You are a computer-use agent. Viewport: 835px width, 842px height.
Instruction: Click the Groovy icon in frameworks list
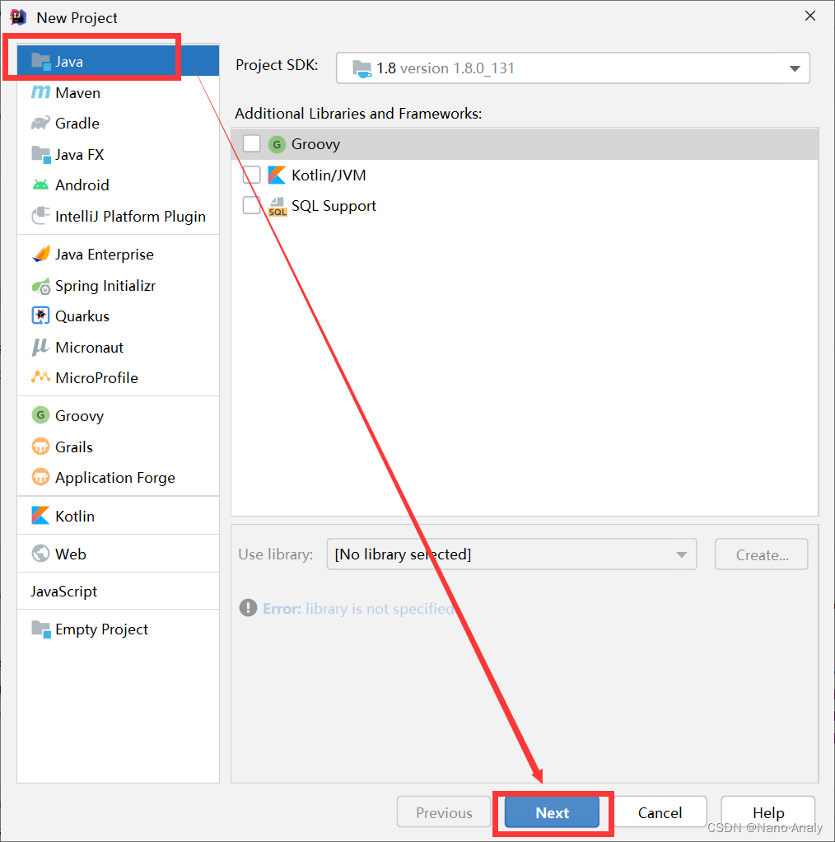[x=277, y=144]
